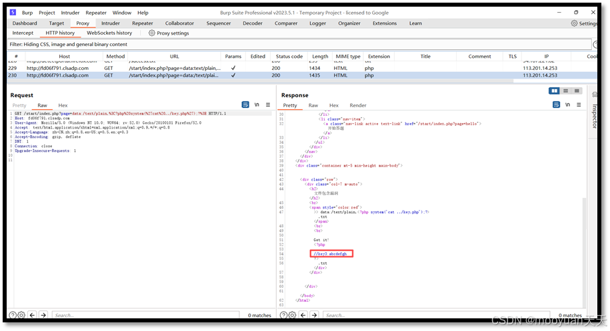The width and height of the screenshot is (610, 331).
Task: Click the //key3: abcdefgh line in response
Action: coord(330,254)
